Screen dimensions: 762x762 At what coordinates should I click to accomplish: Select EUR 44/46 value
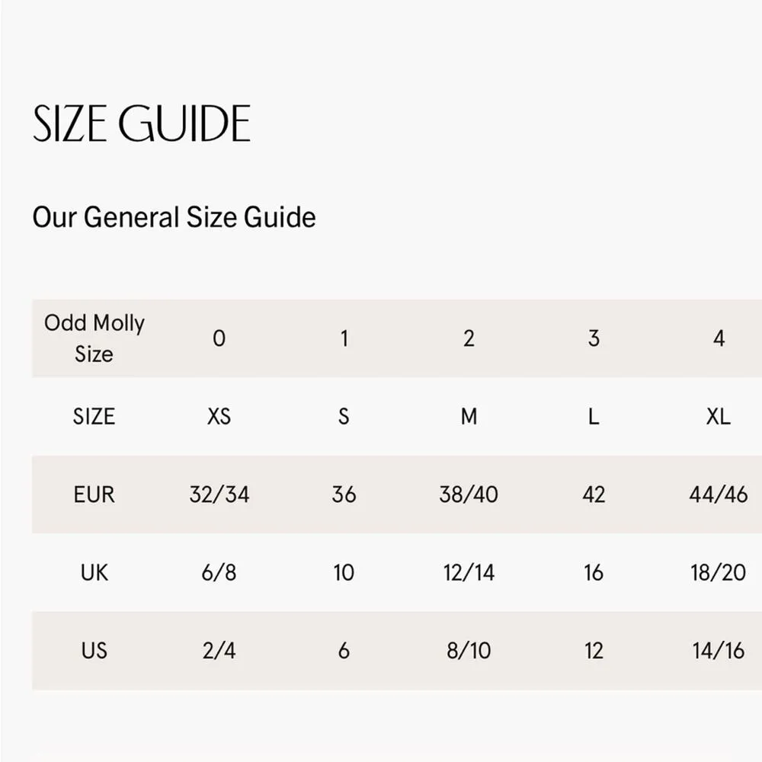pyautogui.click(x=719, y=495)
